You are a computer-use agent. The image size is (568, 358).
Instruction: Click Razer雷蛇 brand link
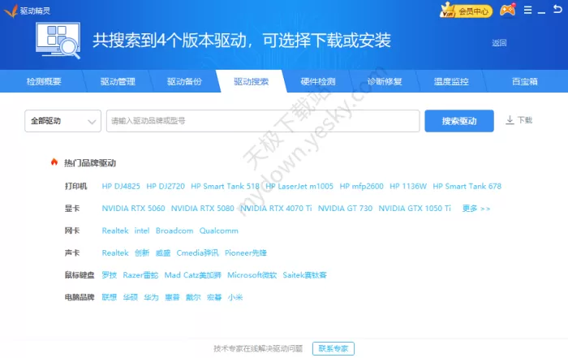click(140, 275)
